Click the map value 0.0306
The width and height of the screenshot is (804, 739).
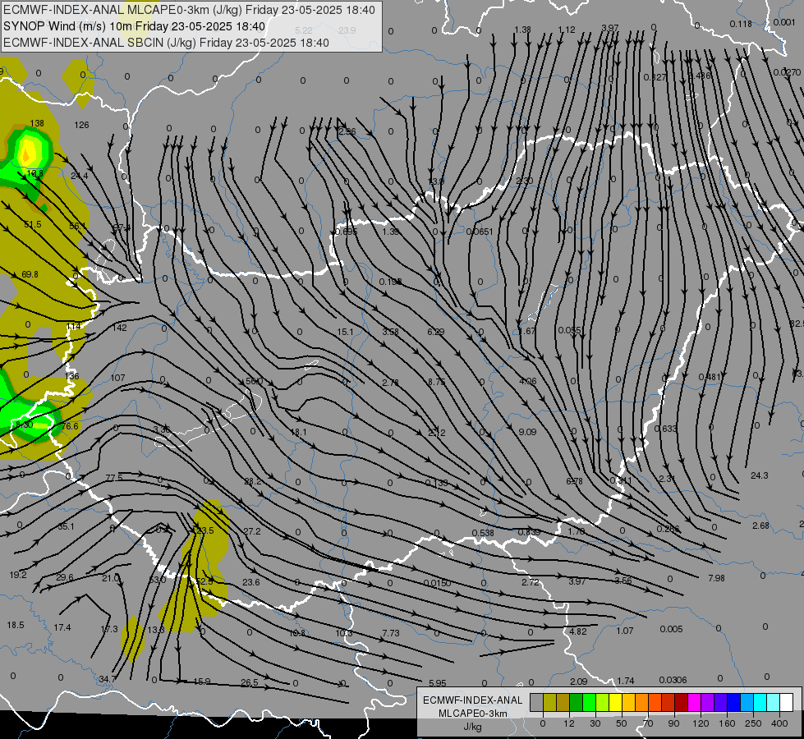click(673, 680)
